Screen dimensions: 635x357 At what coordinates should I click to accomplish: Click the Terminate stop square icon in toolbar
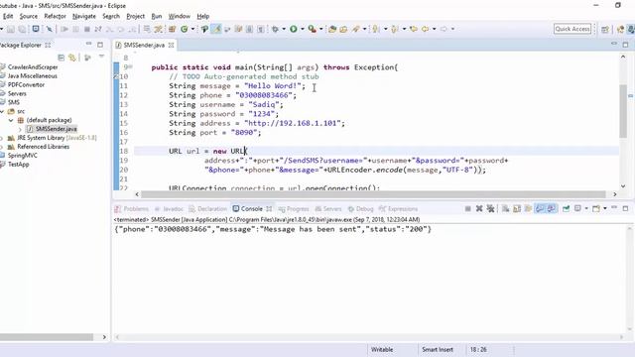pos(86,29)
